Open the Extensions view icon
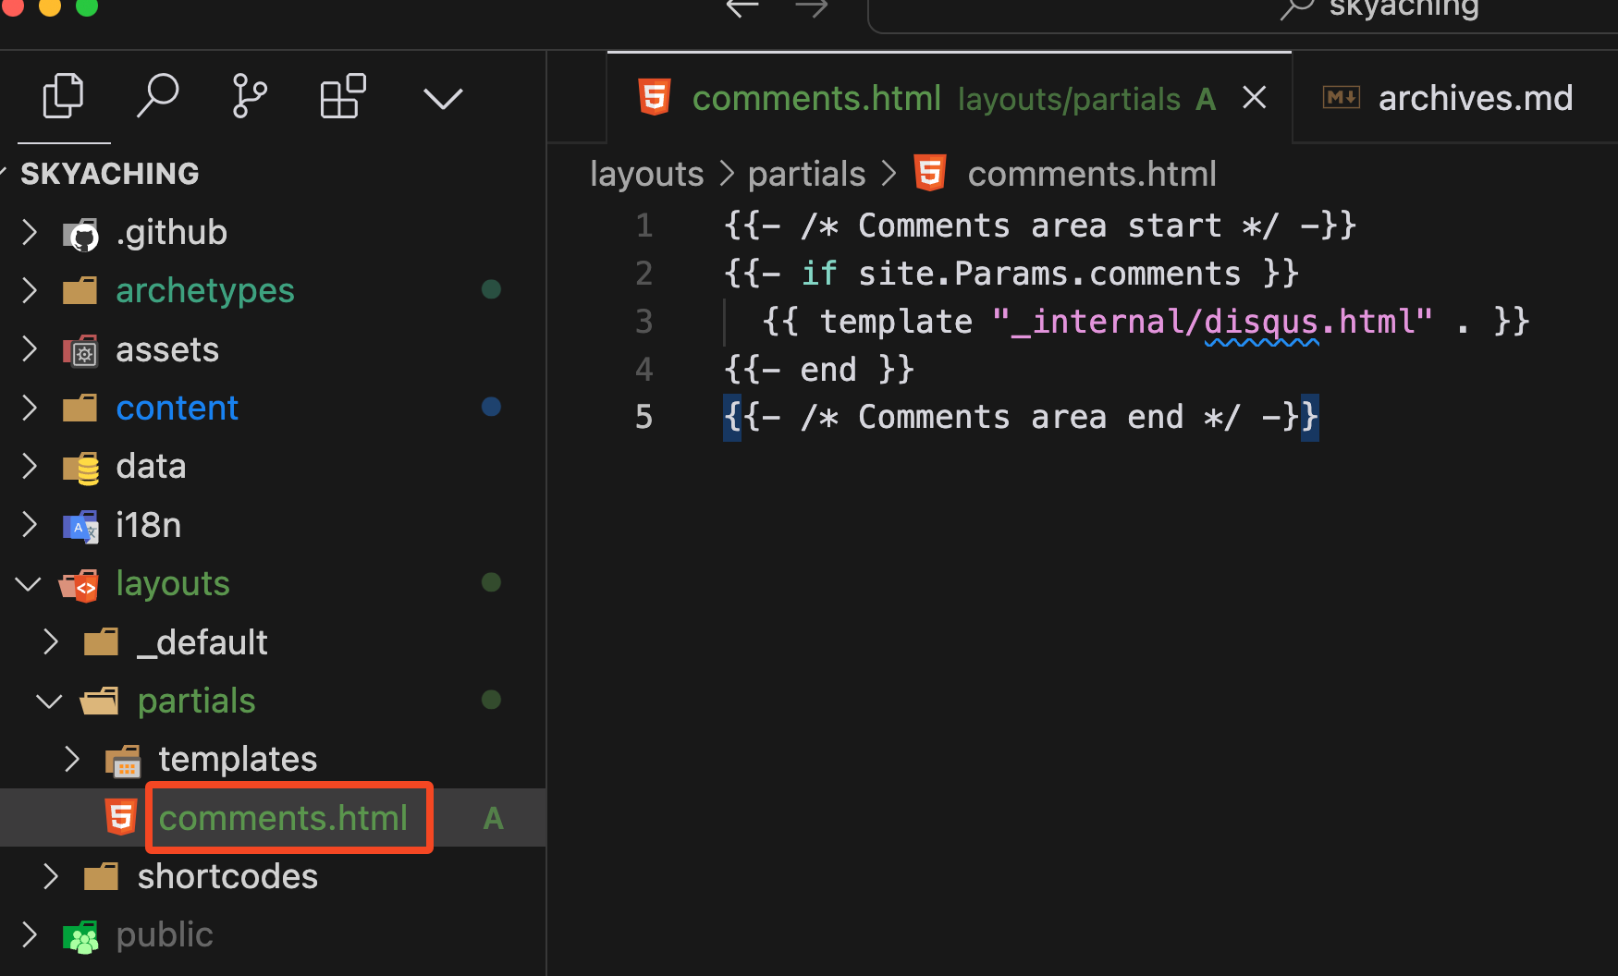Image resolution: width=1618 pixels, height=976 pixels. [x=343, y=96]
